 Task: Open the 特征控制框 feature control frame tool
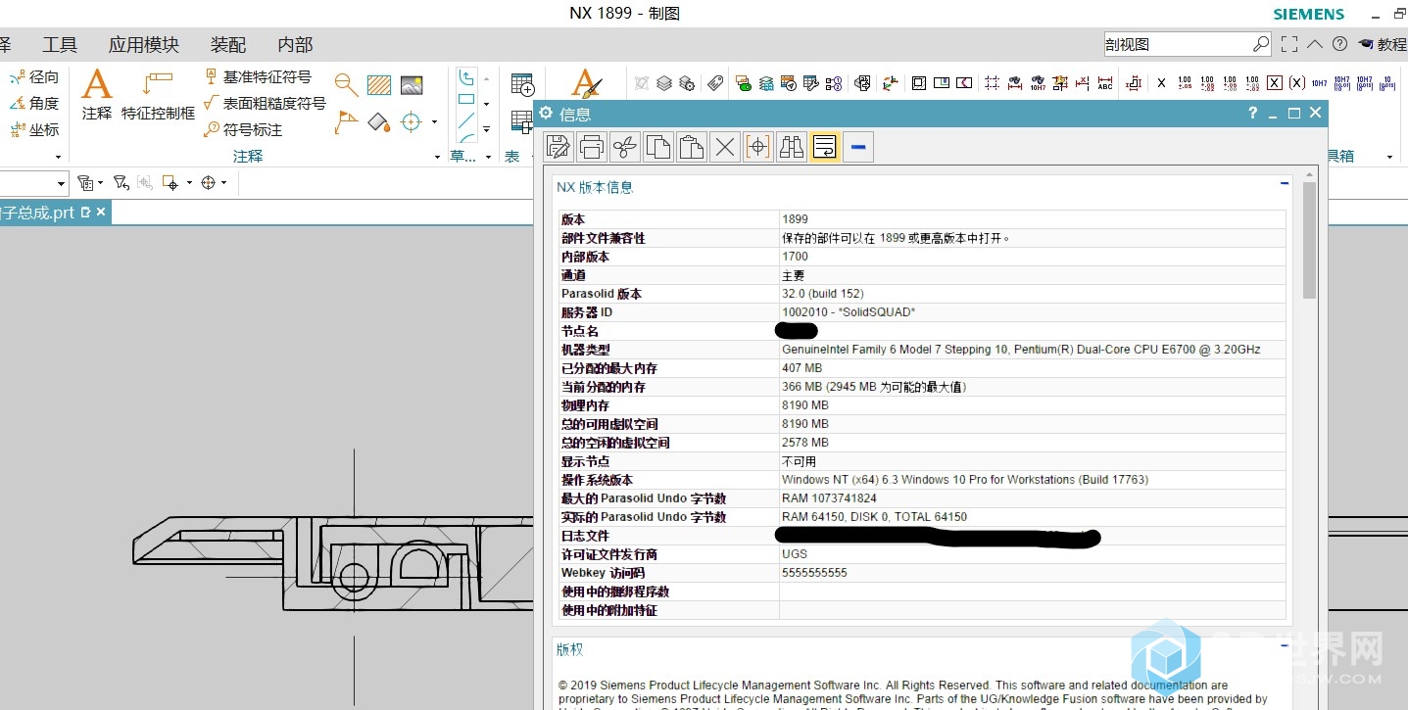tap(158, 94)
